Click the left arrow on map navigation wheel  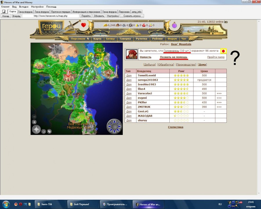(x=109, y=127)
